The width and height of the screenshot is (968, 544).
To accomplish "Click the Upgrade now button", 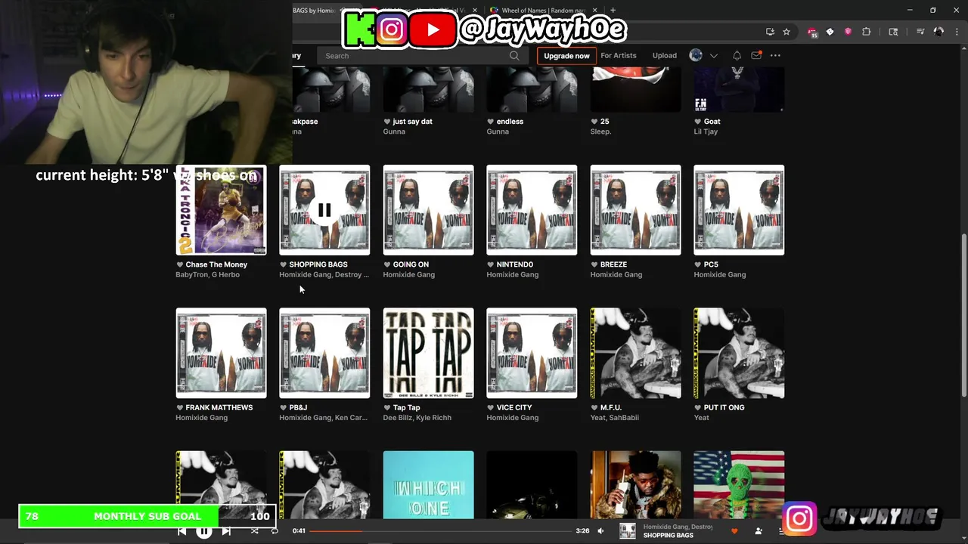I will coord(566,56).
